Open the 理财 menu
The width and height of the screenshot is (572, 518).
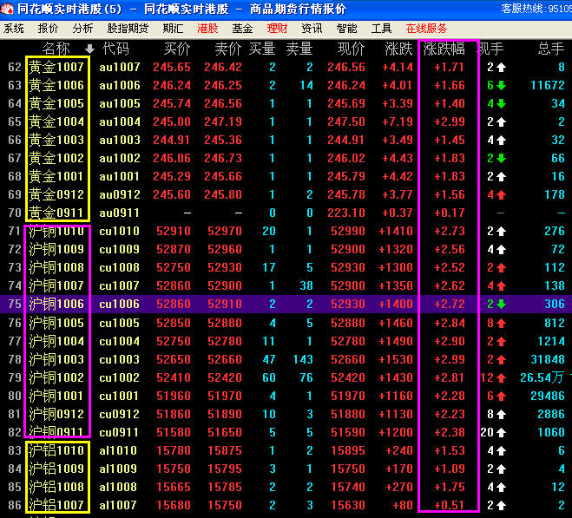(x=277, y=28)
